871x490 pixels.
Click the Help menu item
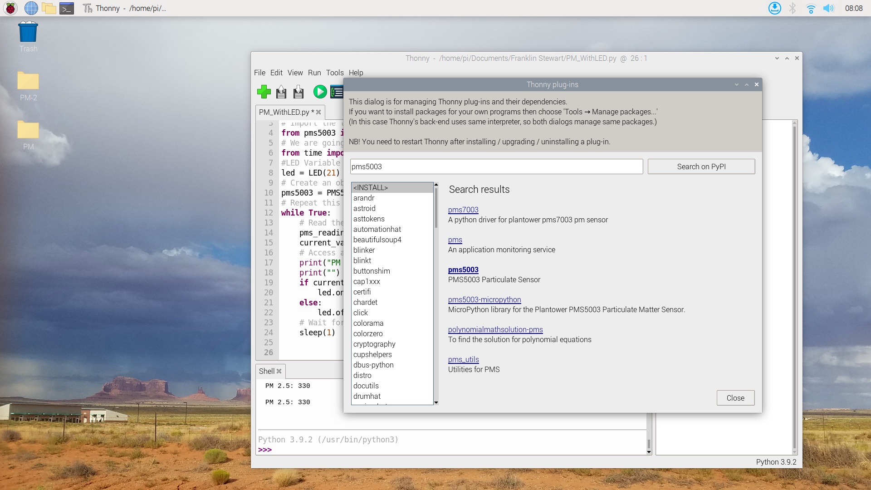(x=355, y=73)
